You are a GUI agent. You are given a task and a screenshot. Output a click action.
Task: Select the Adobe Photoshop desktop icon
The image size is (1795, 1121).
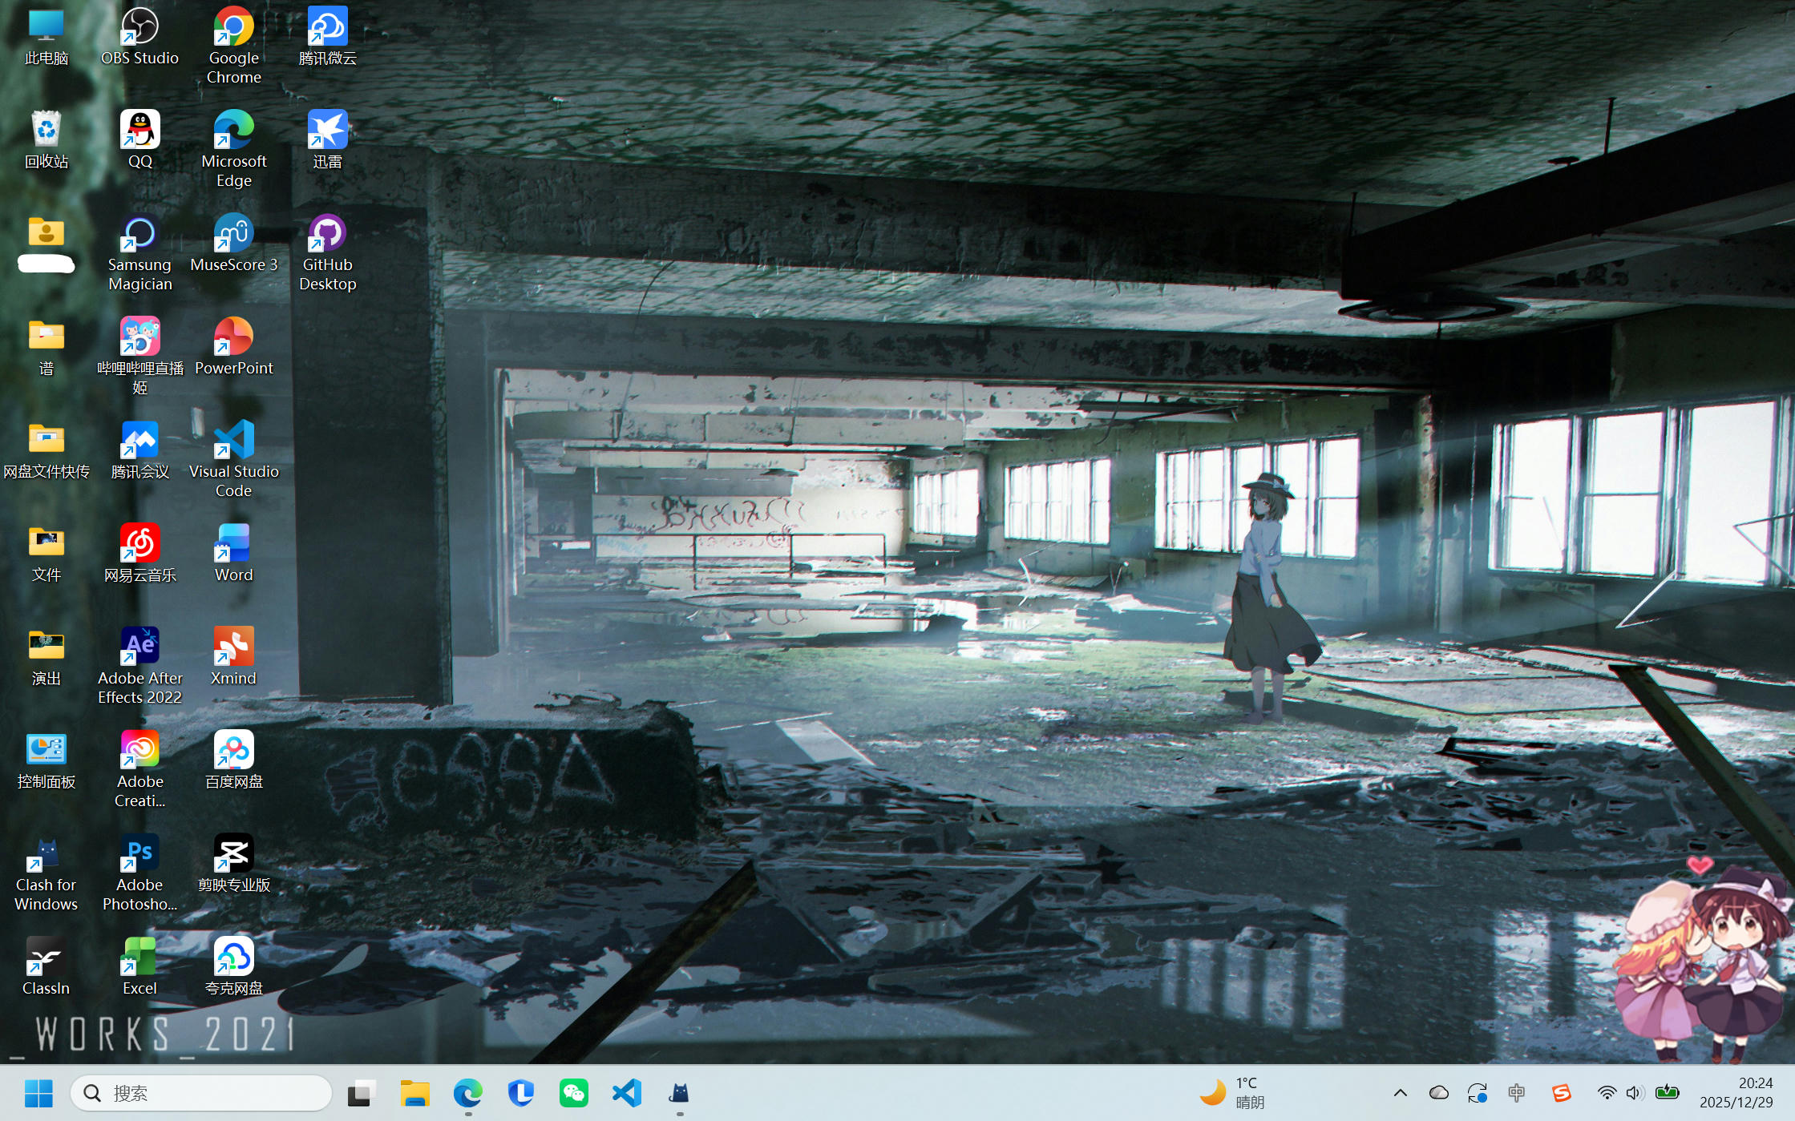point(139,854)
